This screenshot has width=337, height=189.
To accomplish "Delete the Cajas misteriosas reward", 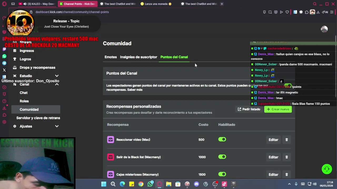I will click(287, 174).
